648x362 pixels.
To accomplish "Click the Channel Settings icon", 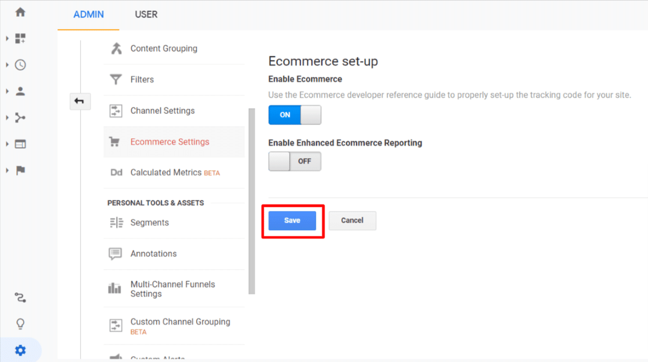I will point(116,110).
